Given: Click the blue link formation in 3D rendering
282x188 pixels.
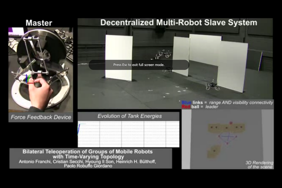Looking at the screenshot, I should pyautogui.click(x=227, y=139).
